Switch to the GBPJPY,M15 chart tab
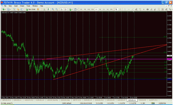 pos(77,100)
